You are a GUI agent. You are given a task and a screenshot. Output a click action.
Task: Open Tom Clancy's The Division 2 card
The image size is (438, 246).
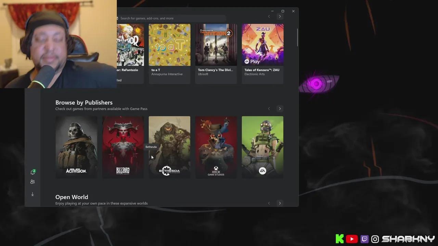coord(216,54)
